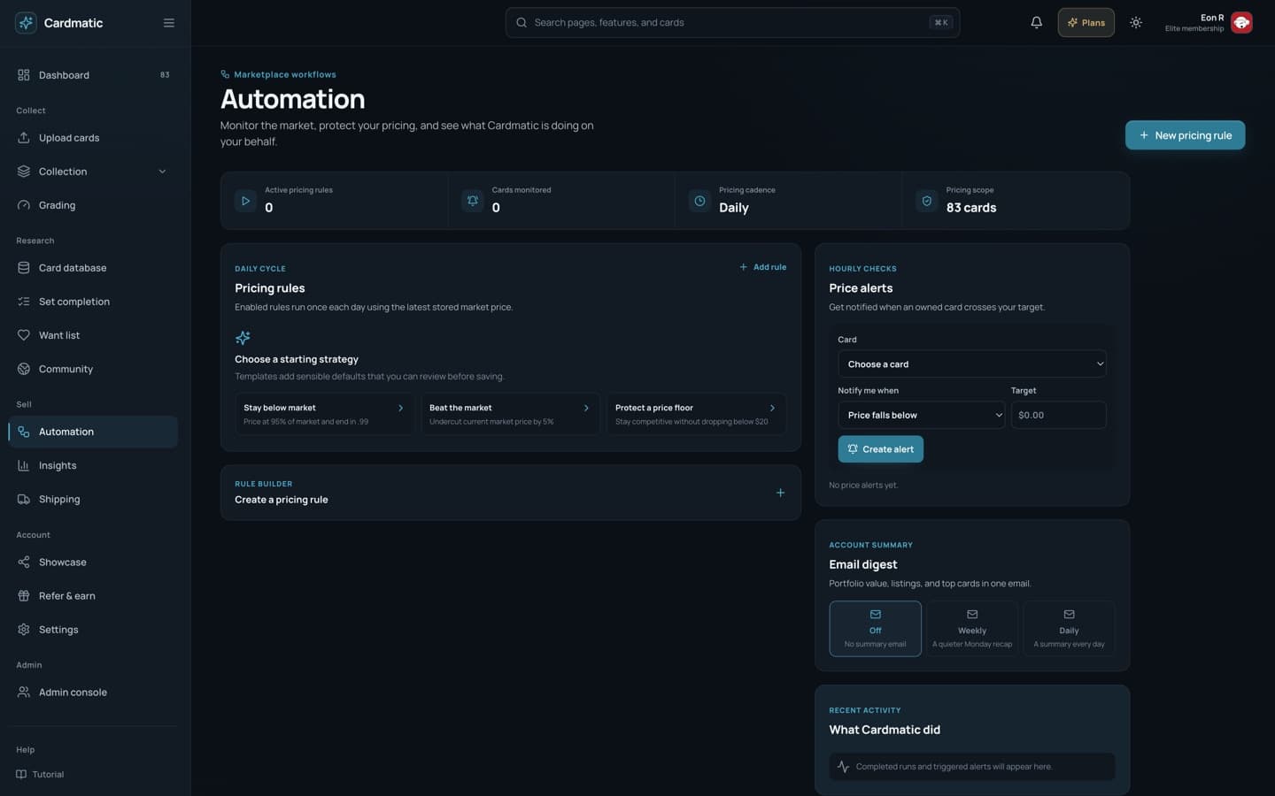Click the Collection stack icon in sidebar

coord(24,172)
